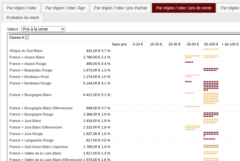Open the Evolution du stock tab
The width and height of the screenshot is (240, 161).
23,18
